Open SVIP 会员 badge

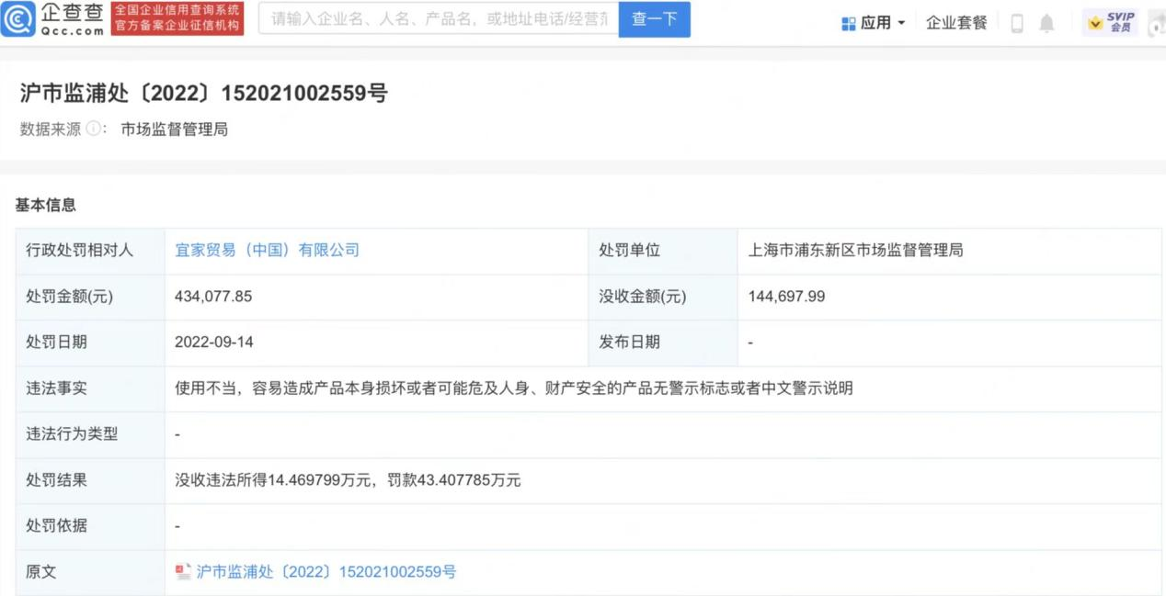[x=1111, y=23]
